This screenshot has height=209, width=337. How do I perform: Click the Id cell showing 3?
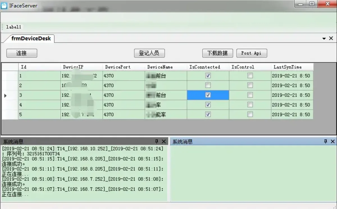coord(39,95)
